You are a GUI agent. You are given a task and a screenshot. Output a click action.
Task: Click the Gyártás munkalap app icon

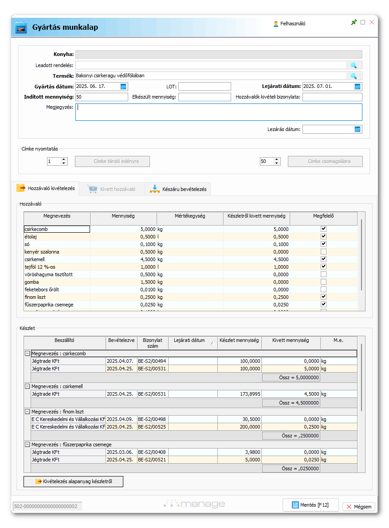[x=21, y=28]
